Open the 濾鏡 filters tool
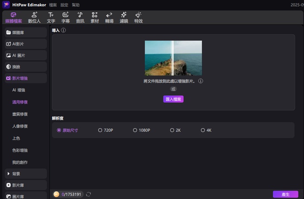304x199 pixels. pos(124,17)
